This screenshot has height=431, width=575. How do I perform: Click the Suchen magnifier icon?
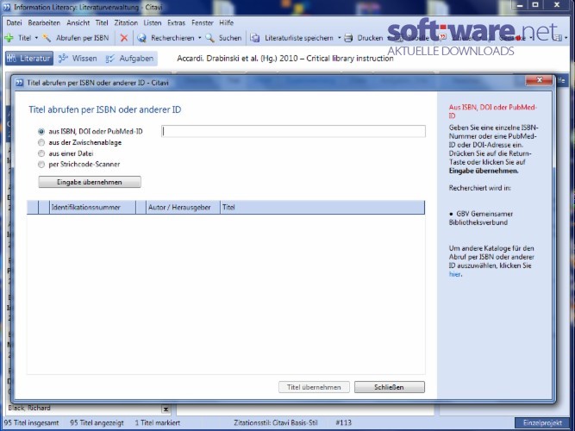tap(209, 38)
